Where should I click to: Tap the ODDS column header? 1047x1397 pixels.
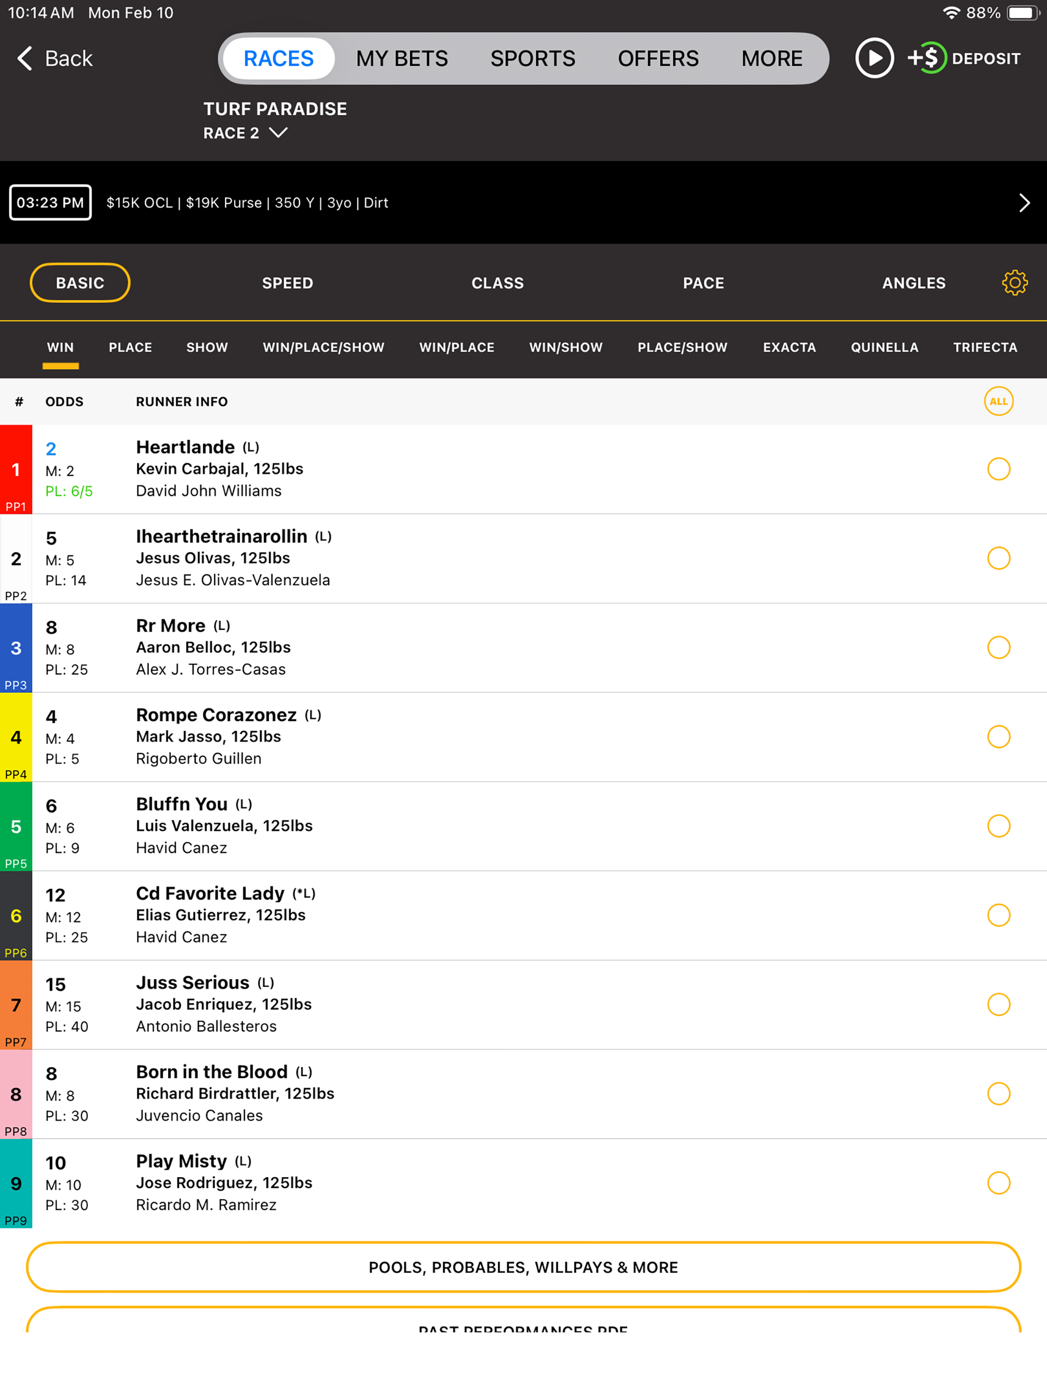(x=64, y=401)
